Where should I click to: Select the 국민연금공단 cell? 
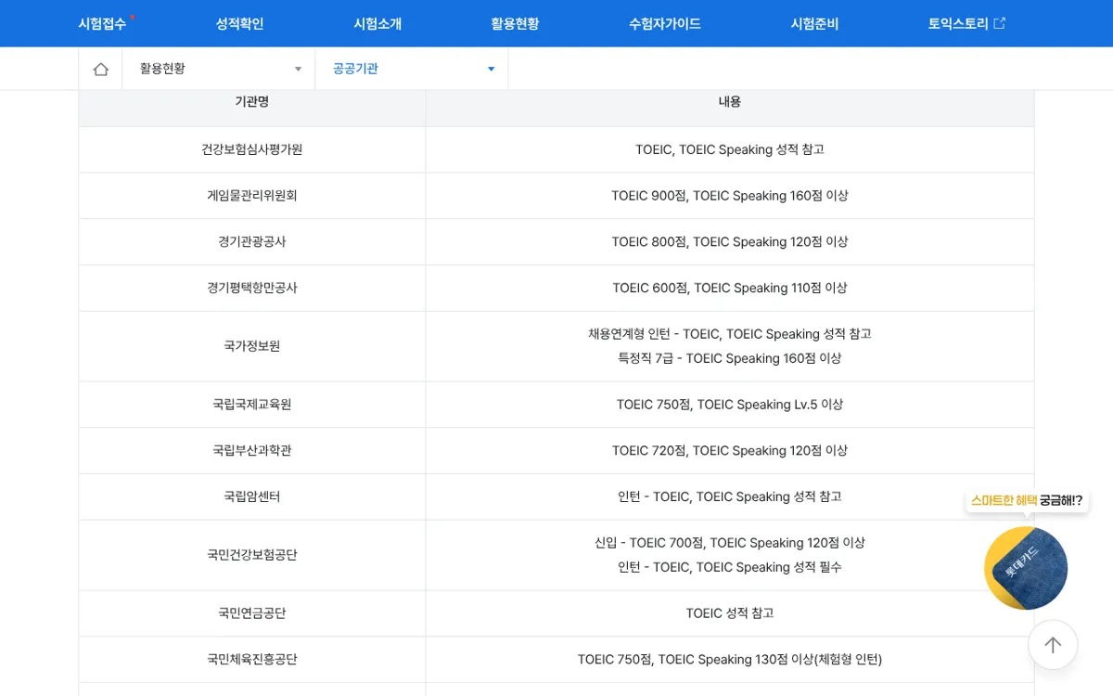click(x=252, y=613)
